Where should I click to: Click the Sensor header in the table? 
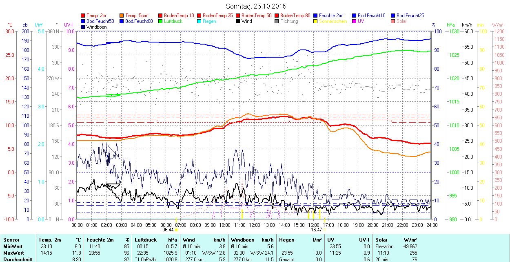click(x=11, y=240)
